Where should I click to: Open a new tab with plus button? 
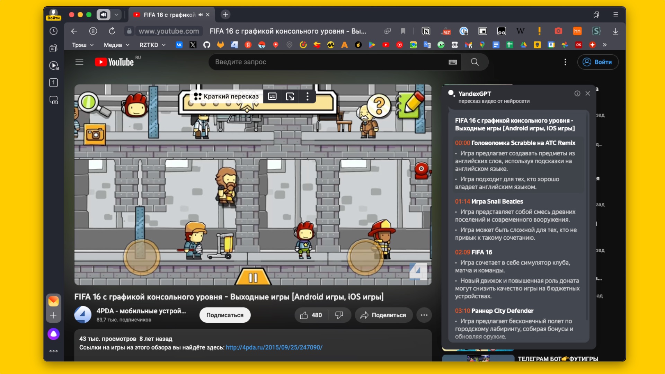tap(225, 15)
